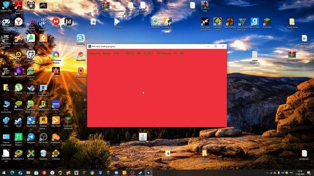Open the Adobe Reader desktop shortcut
Screen dimensions: 314x176
(19, 7)
